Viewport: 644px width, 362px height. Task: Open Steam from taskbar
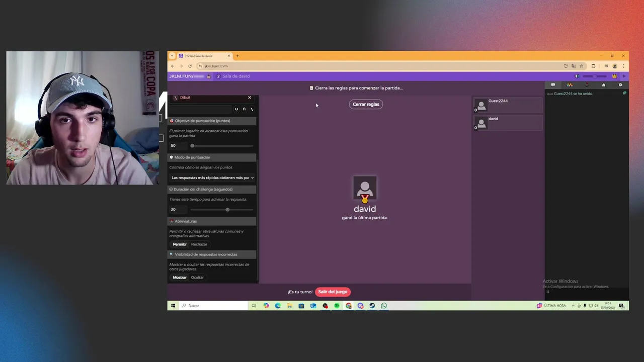pos(372,306)
